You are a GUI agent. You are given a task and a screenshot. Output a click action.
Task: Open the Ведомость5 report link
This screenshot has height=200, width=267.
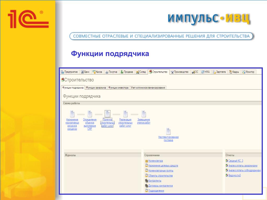[234, 175]
